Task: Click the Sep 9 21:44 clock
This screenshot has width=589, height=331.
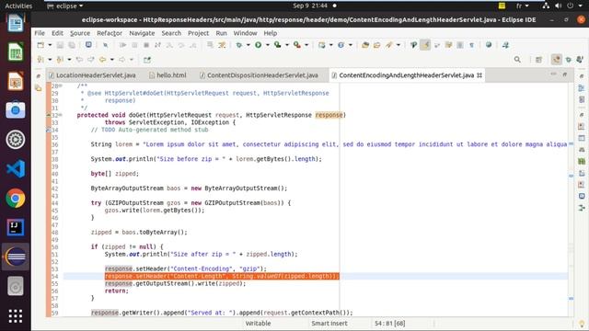Action: tap(310, 6)
